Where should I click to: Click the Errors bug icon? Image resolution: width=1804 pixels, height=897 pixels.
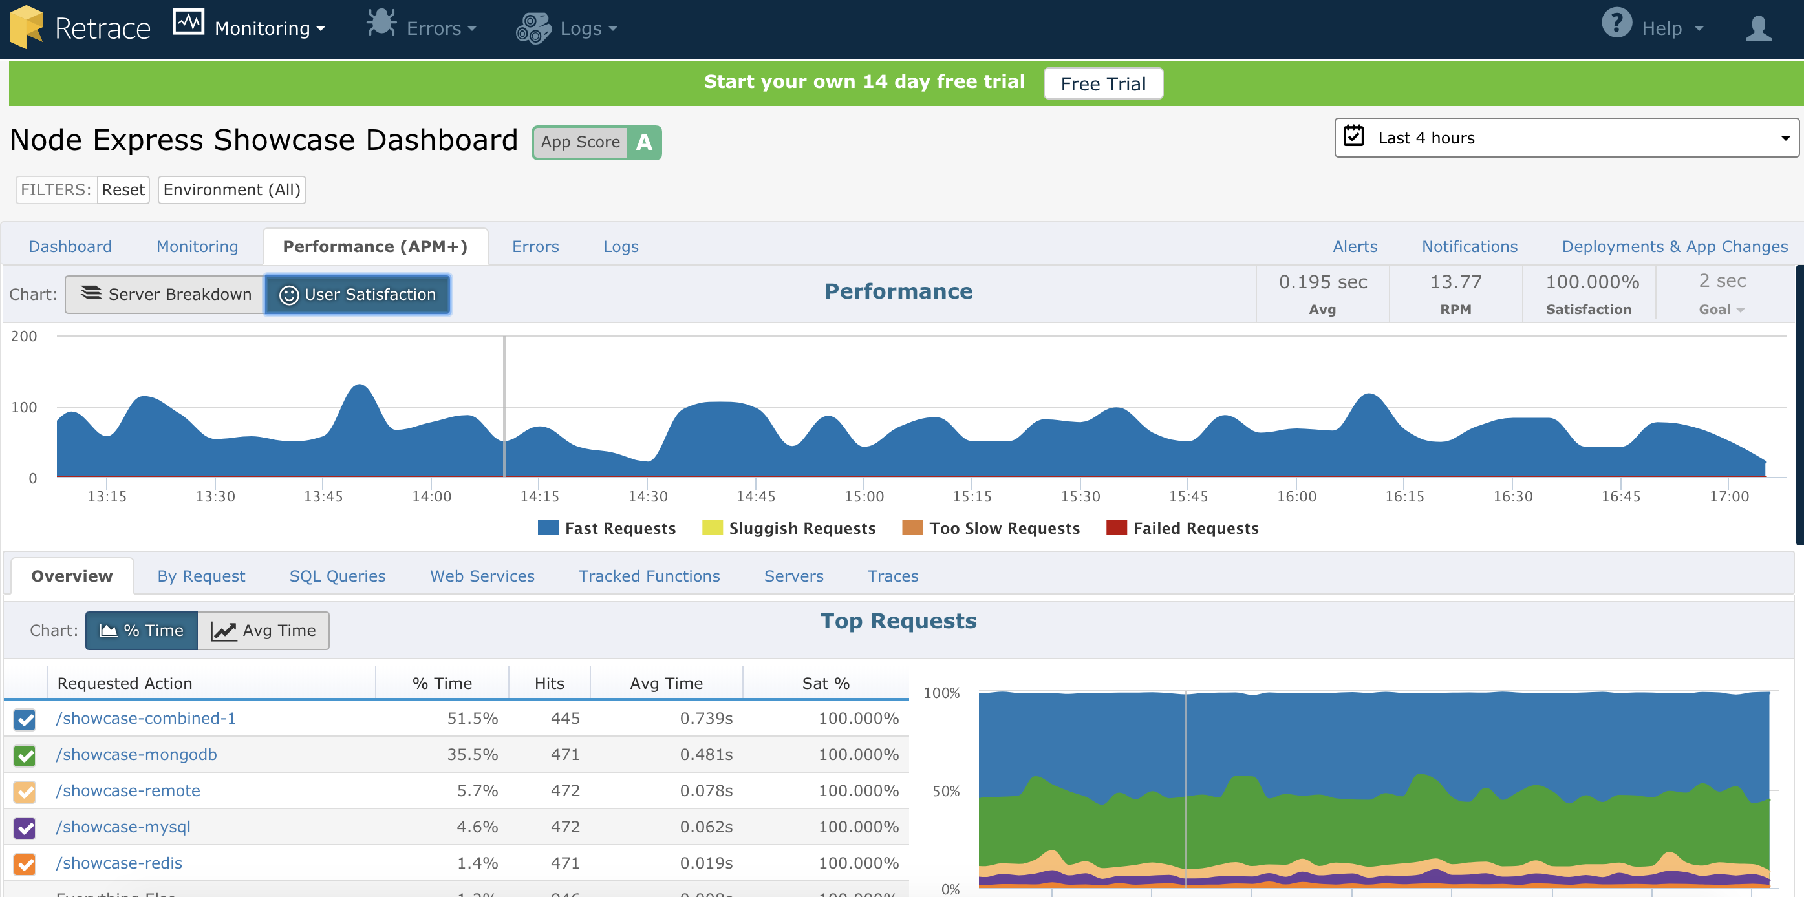(381, 23)
